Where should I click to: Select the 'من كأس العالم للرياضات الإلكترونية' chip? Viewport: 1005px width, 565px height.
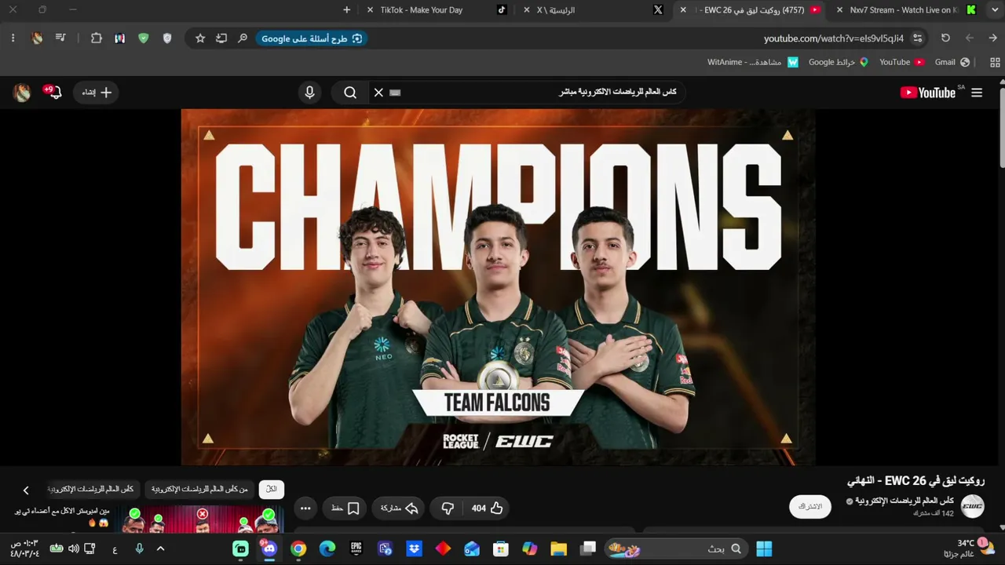pos(199,489)
